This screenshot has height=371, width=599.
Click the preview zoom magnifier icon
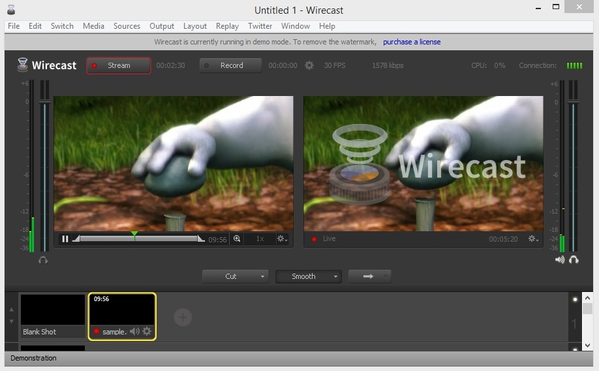[237, 238]
